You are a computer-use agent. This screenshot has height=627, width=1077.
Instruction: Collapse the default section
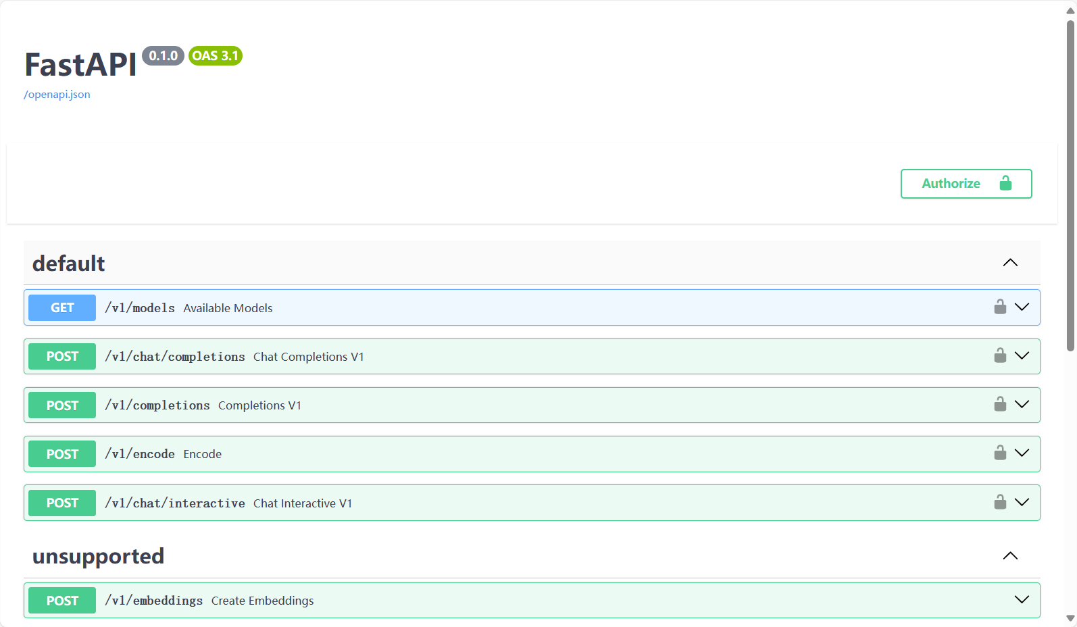point(1010,263)
